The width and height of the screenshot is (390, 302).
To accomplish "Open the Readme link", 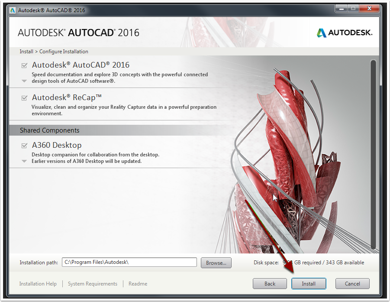I will (x=138, y=283).
